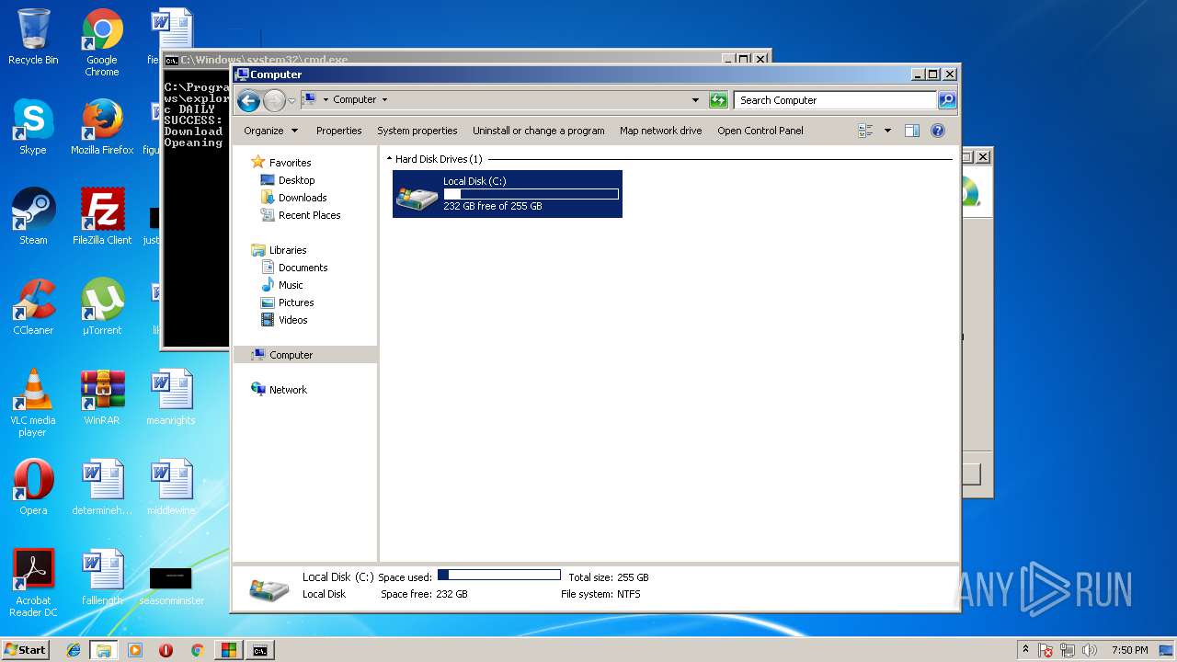Click the Forward navigation arrow in Explorer
Viewport: 1177px width, 662px height.
click(274, 100)
